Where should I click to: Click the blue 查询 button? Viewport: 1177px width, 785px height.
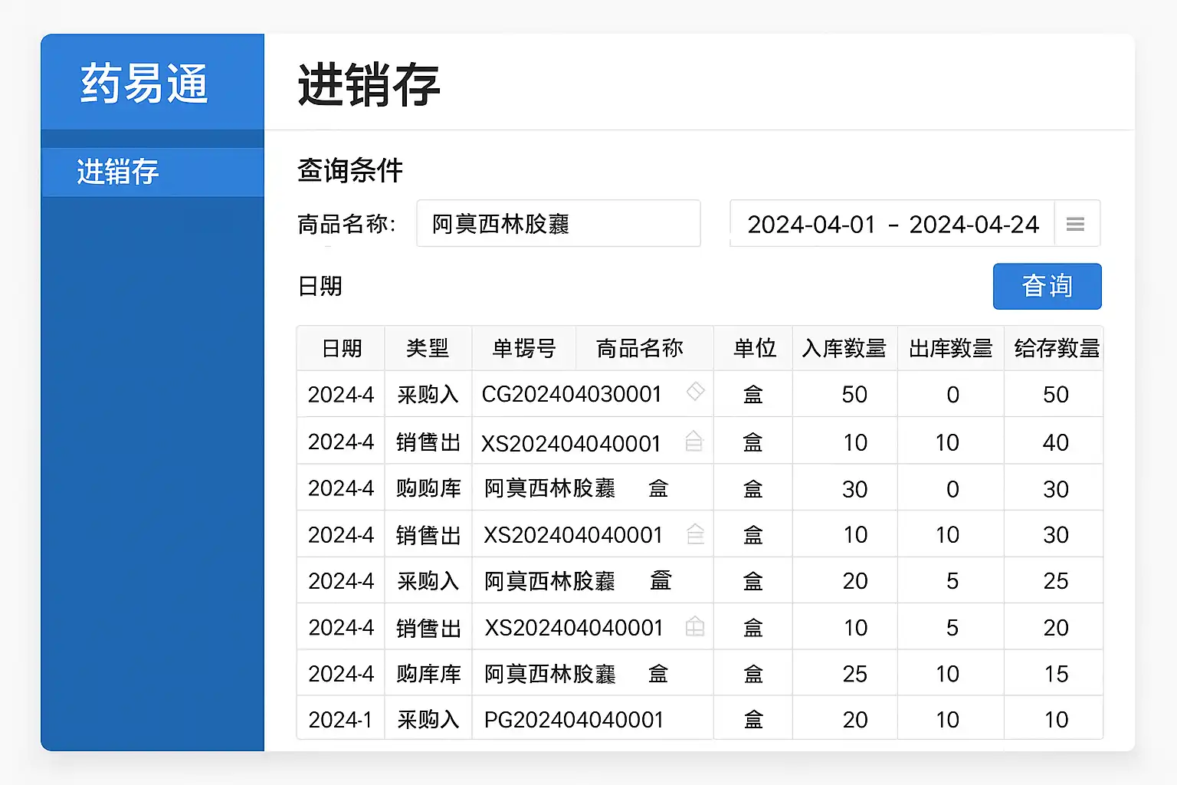pyautogui.click(x=1047, y=286)
